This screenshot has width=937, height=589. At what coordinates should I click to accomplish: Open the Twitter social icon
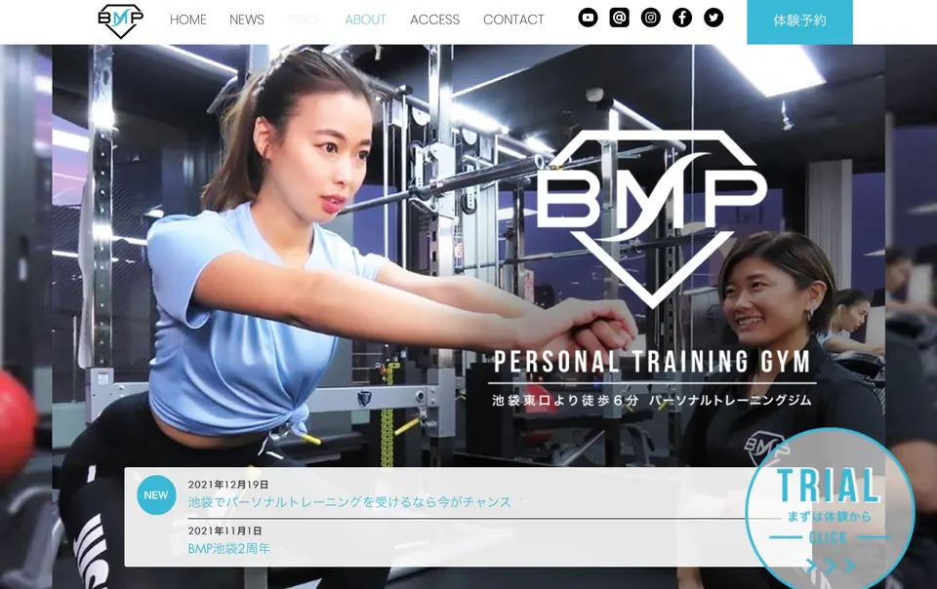tap(713, 18)
